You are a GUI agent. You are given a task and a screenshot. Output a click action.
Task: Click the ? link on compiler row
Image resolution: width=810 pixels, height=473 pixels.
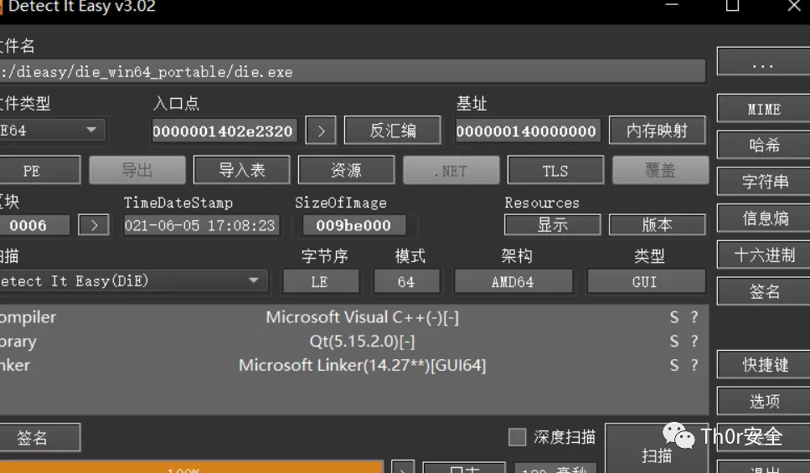click(694, 317)
